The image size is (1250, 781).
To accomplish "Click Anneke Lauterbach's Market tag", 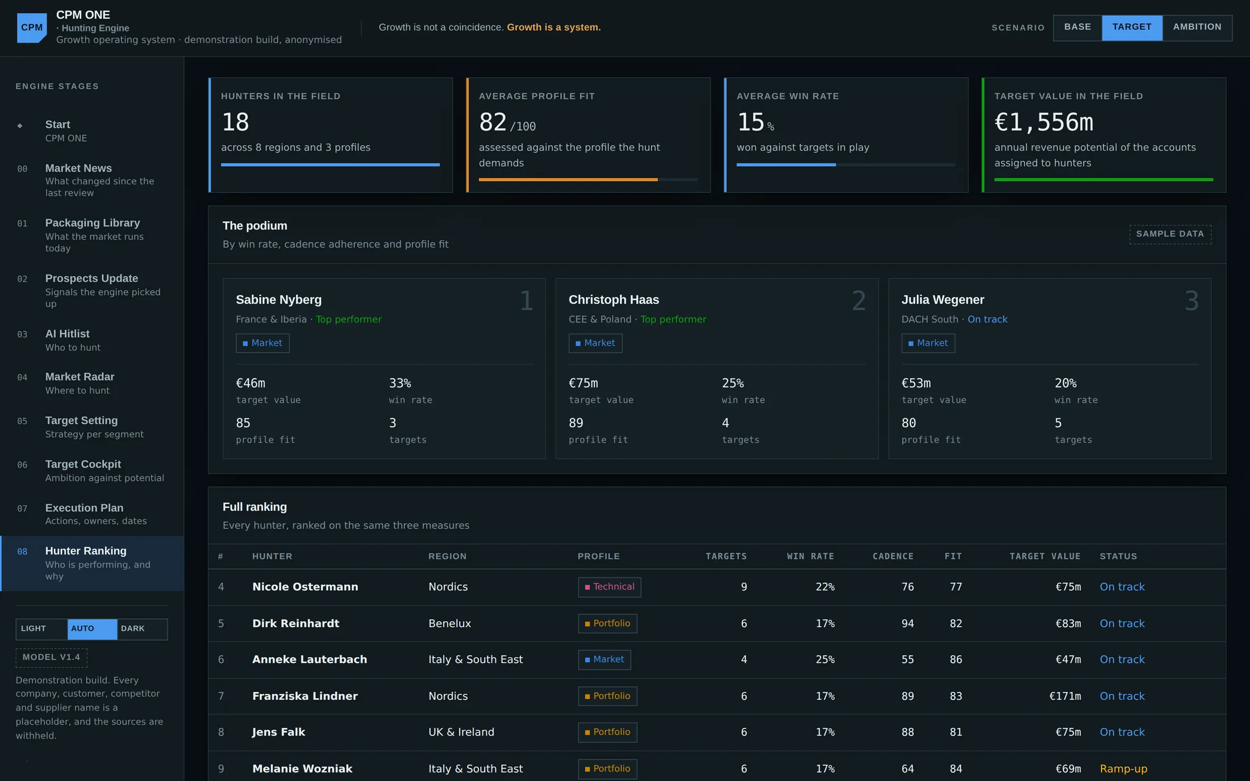I will coord(604,659).
